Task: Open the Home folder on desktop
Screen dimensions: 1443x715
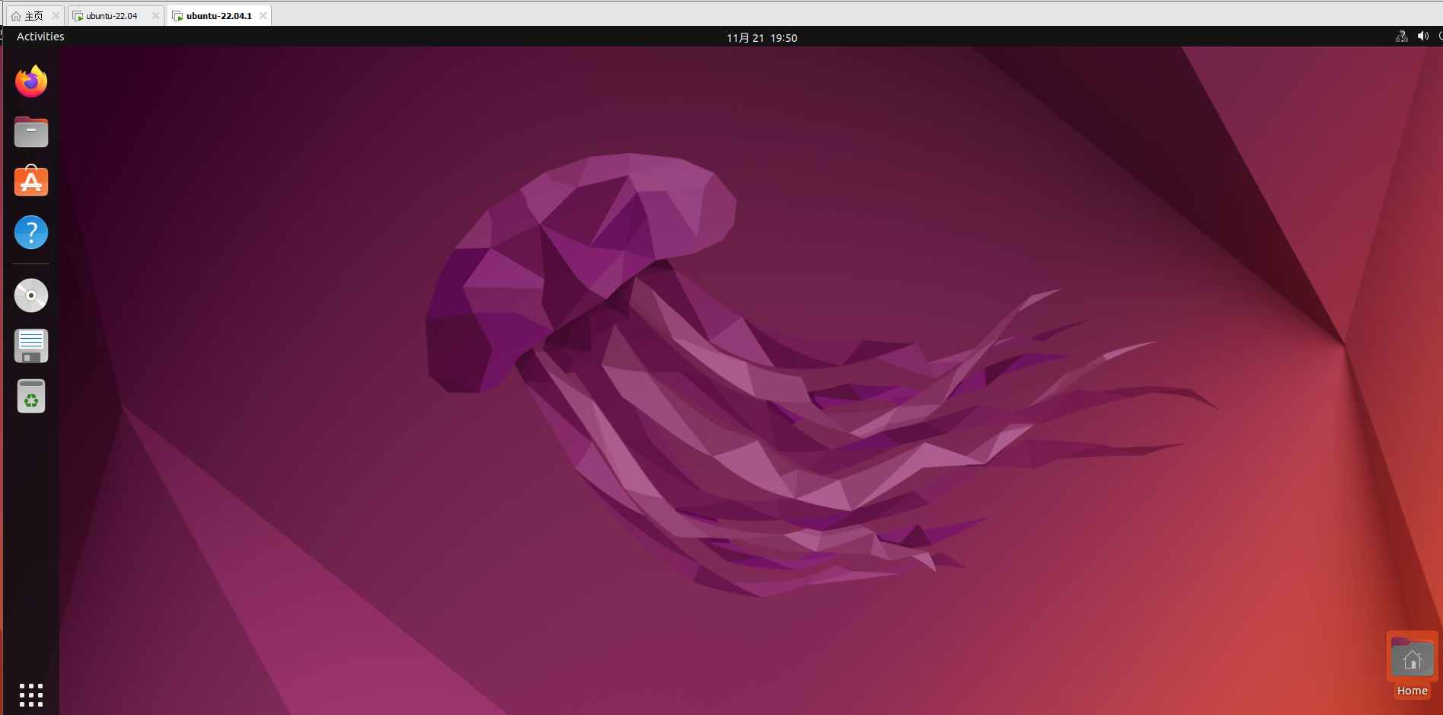Action: coord(1413,656)
